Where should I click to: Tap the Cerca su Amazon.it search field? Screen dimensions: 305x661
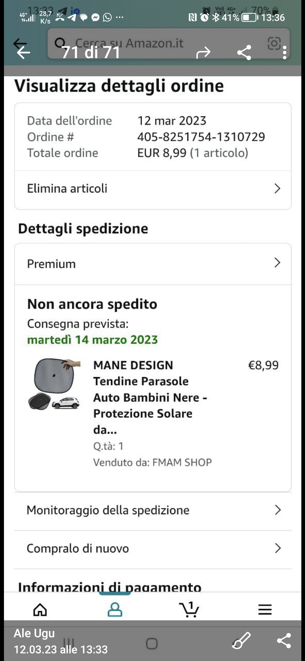(158, 43)
